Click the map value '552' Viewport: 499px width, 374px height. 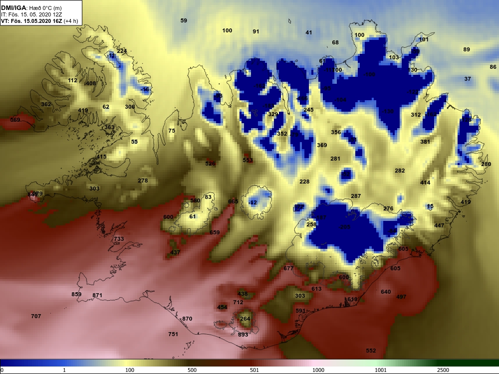(371, 351)
